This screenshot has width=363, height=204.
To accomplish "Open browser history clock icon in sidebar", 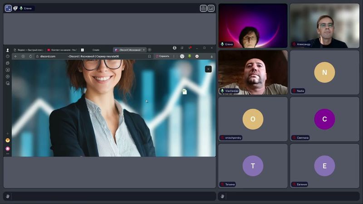I will pos(8,56).
